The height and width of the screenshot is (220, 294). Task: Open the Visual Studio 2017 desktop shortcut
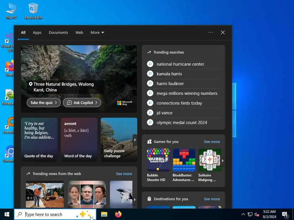7,42
